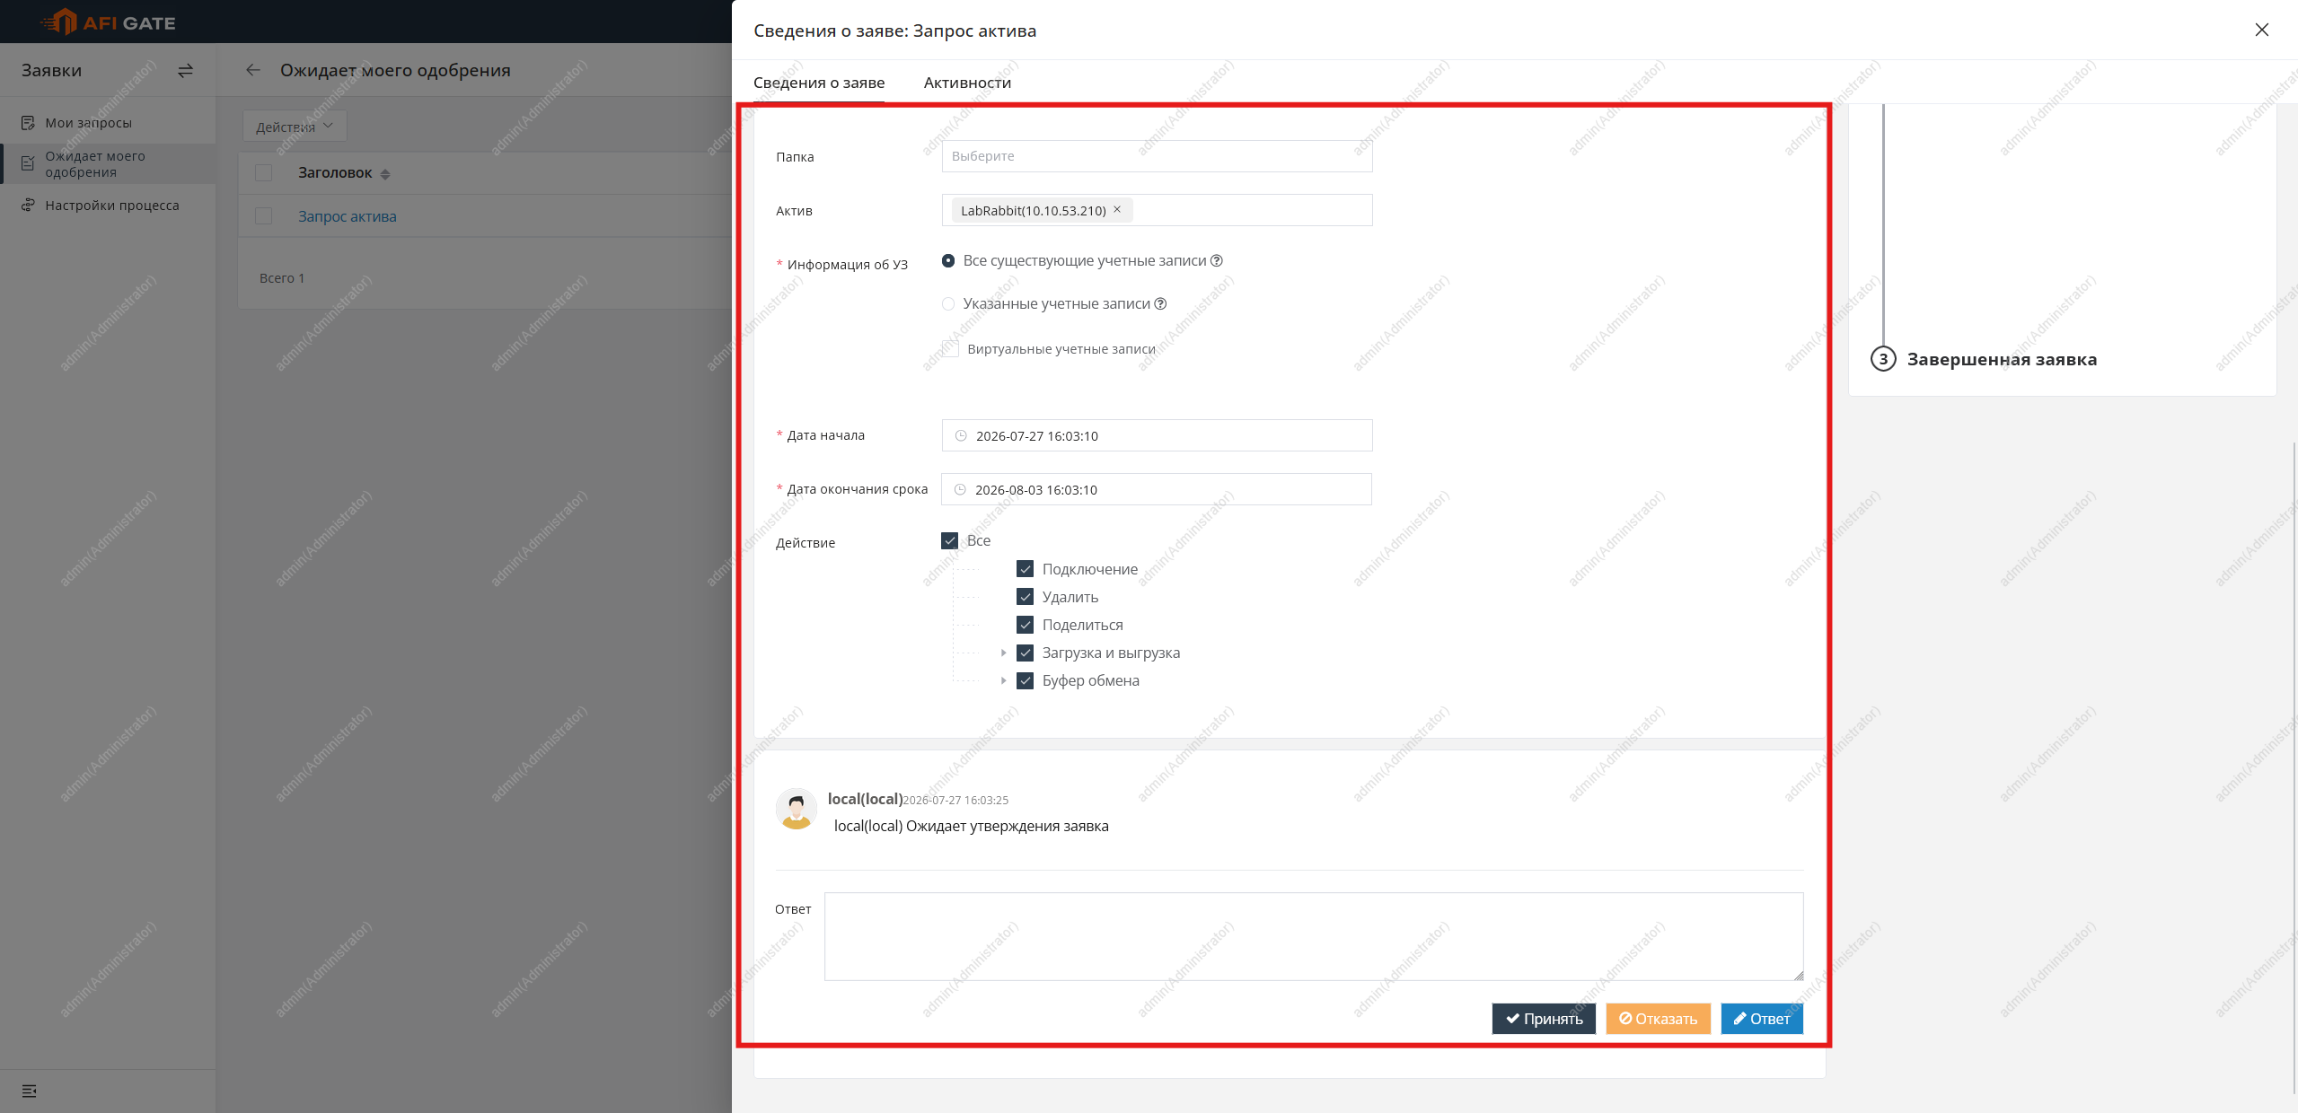The image size is (2298, 1113).
Task: Open the Запрос актива link
Action: [x=348, y=216]
